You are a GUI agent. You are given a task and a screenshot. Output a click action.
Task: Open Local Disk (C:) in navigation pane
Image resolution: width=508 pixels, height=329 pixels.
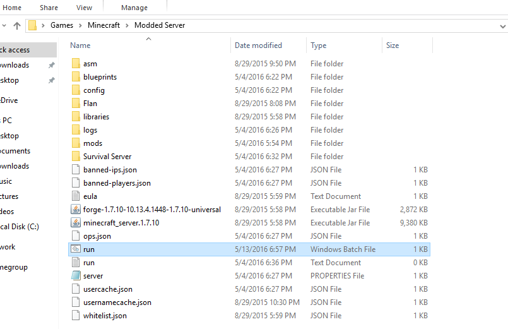tap(20, 227)
